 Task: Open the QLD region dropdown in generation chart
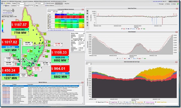coord(89,64)
